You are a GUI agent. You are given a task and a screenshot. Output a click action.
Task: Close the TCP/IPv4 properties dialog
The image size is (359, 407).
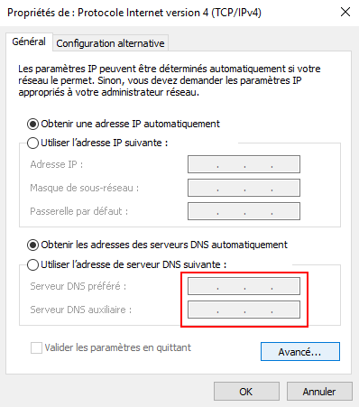[345, 12]
